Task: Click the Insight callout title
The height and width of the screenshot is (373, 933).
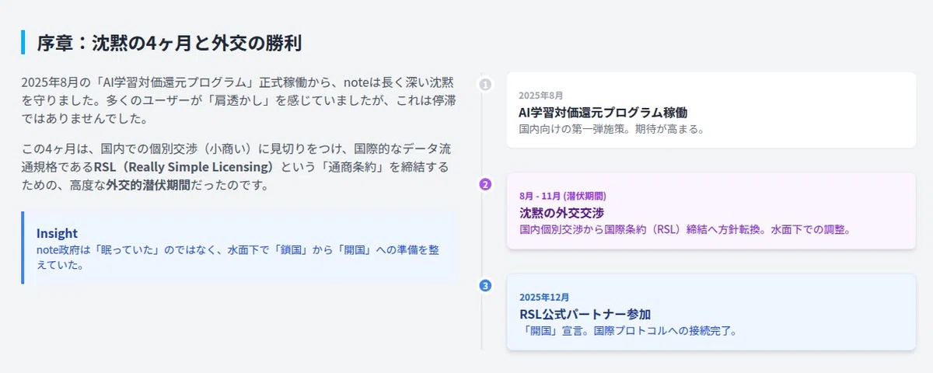Action: (57, 233)
